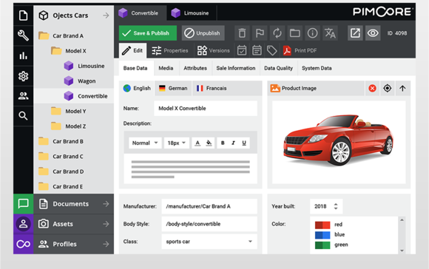
Task: Open the magnifier search icon in sidebar
Action: pos(23,115)
